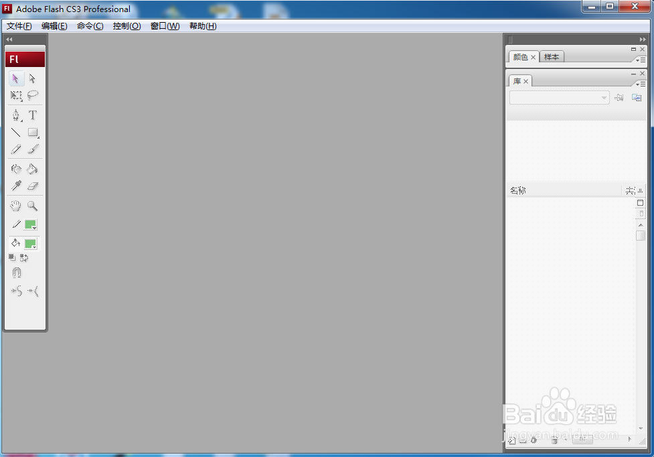
Task: Select the Paint Bucket tool
Action: click(x=33, y=169)
